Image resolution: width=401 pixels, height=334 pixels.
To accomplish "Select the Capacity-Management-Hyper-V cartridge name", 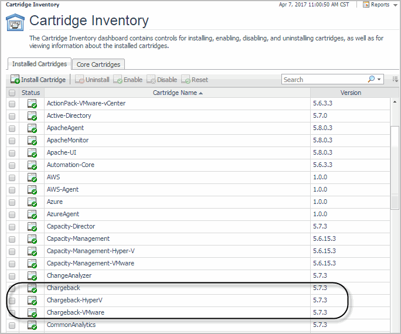I will point(90,251).
